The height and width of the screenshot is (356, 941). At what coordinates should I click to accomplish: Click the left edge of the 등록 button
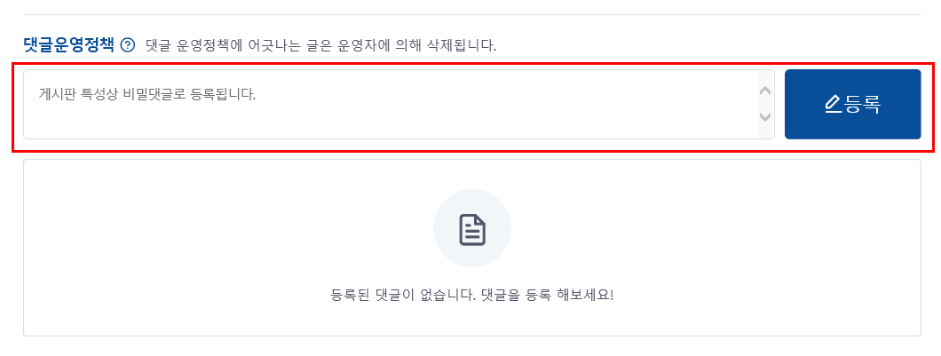click(x=789, y=105)
